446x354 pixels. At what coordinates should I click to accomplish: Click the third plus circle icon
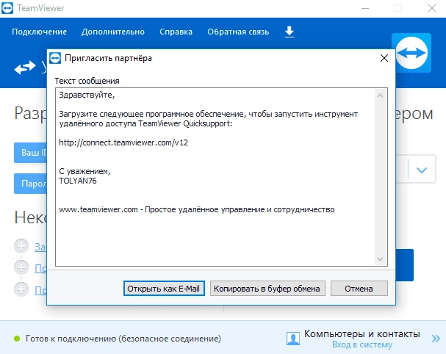coord(21,289)
